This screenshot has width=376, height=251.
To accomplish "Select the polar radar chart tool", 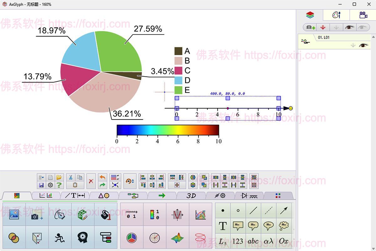I will (155, 238).
